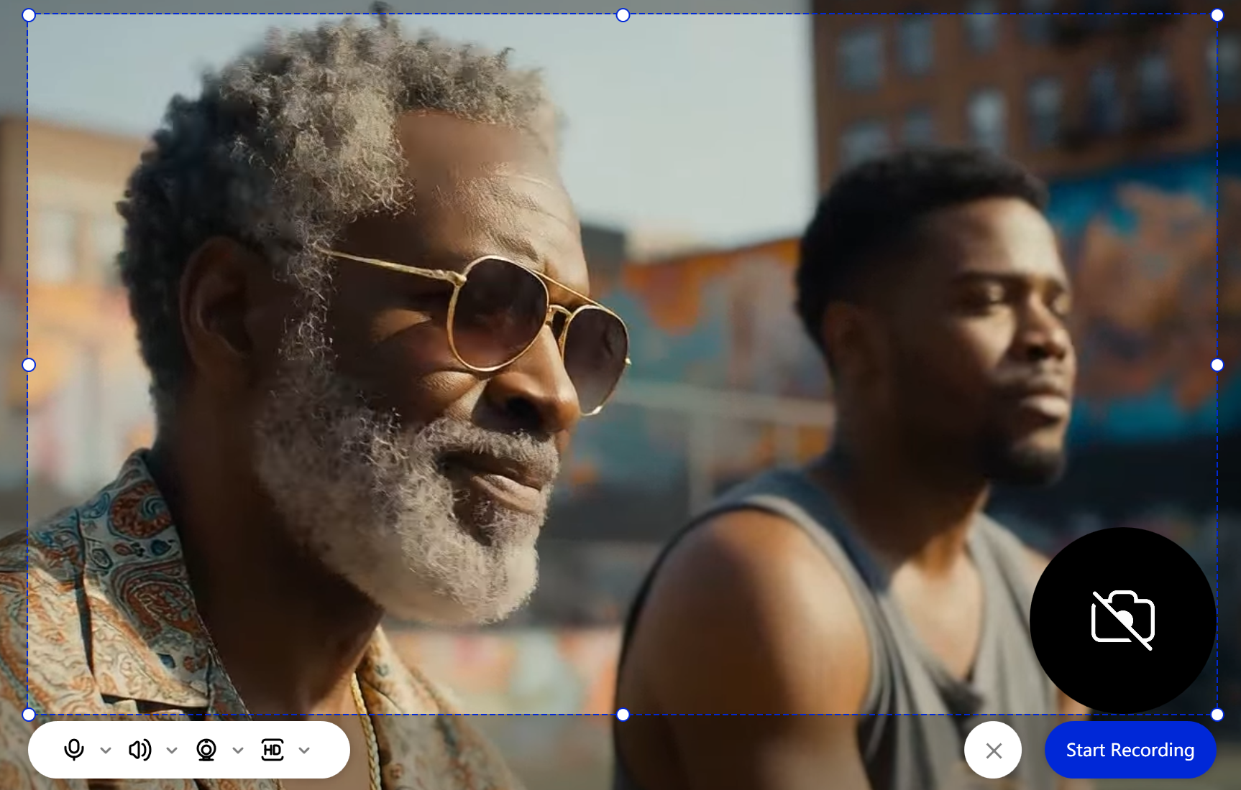Click the bottom-left selection corner handle
Viewport: 1241px width, 790px height.
(29, 715)
